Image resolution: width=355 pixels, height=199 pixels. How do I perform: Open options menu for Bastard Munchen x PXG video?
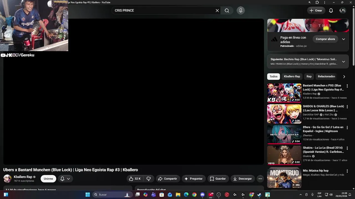coord(347,86)
